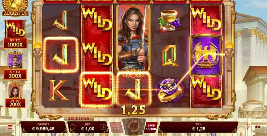Click the Max Bet button

(116, 127)
